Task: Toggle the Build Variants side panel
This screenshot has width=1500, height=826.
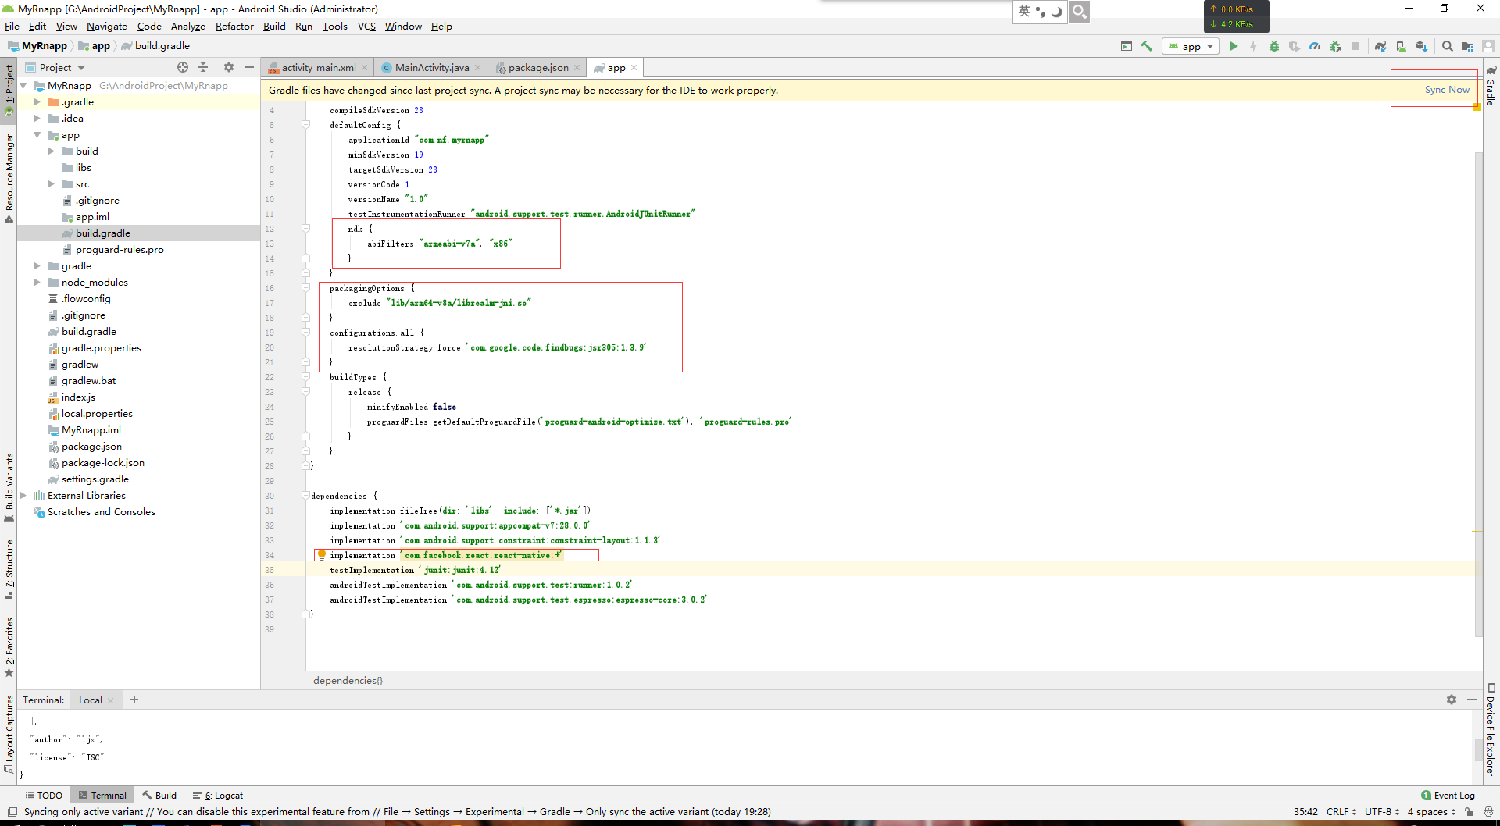Action: coord(9,488)
